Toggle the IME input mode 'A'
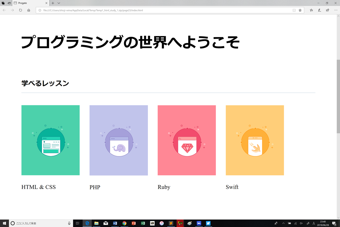Viewport: 340px width, 227px height. pyautogui.click(x=313, y=223)
